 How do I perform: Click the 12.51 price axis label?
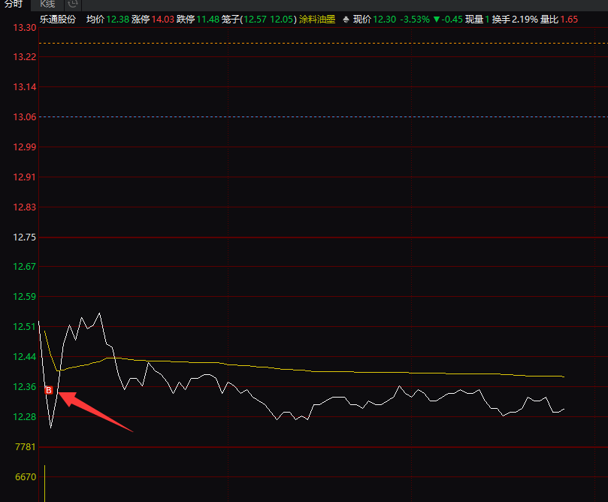point(25,327)
